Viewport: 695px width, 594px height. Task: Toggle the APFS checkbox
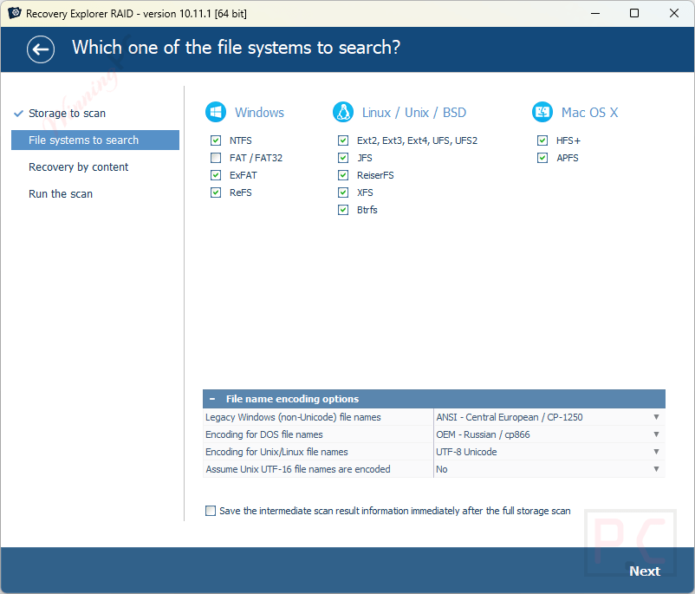pos(542,158)
